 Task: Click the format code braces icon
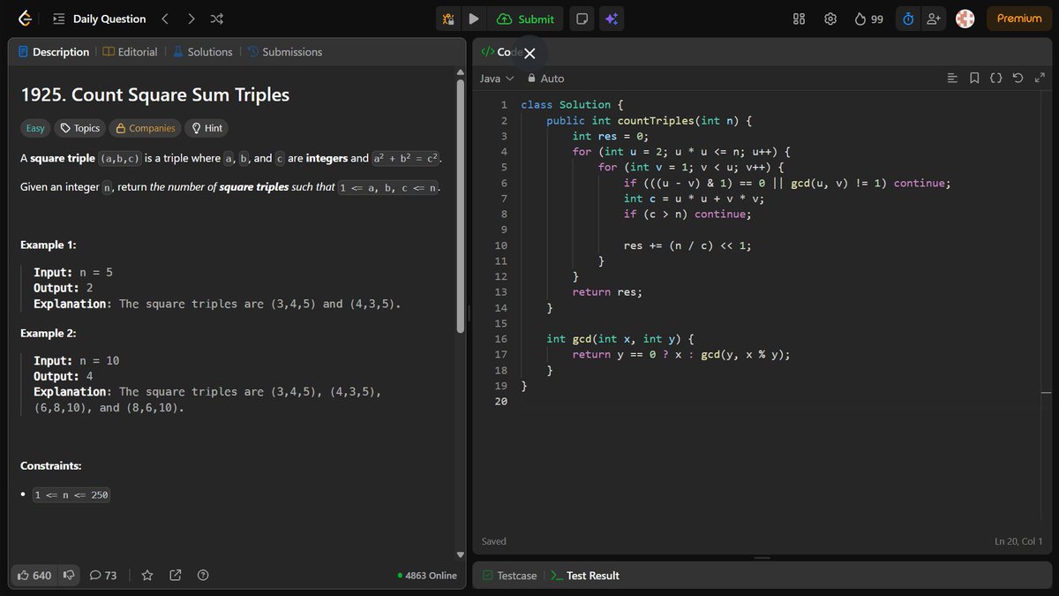click(995, 78)
